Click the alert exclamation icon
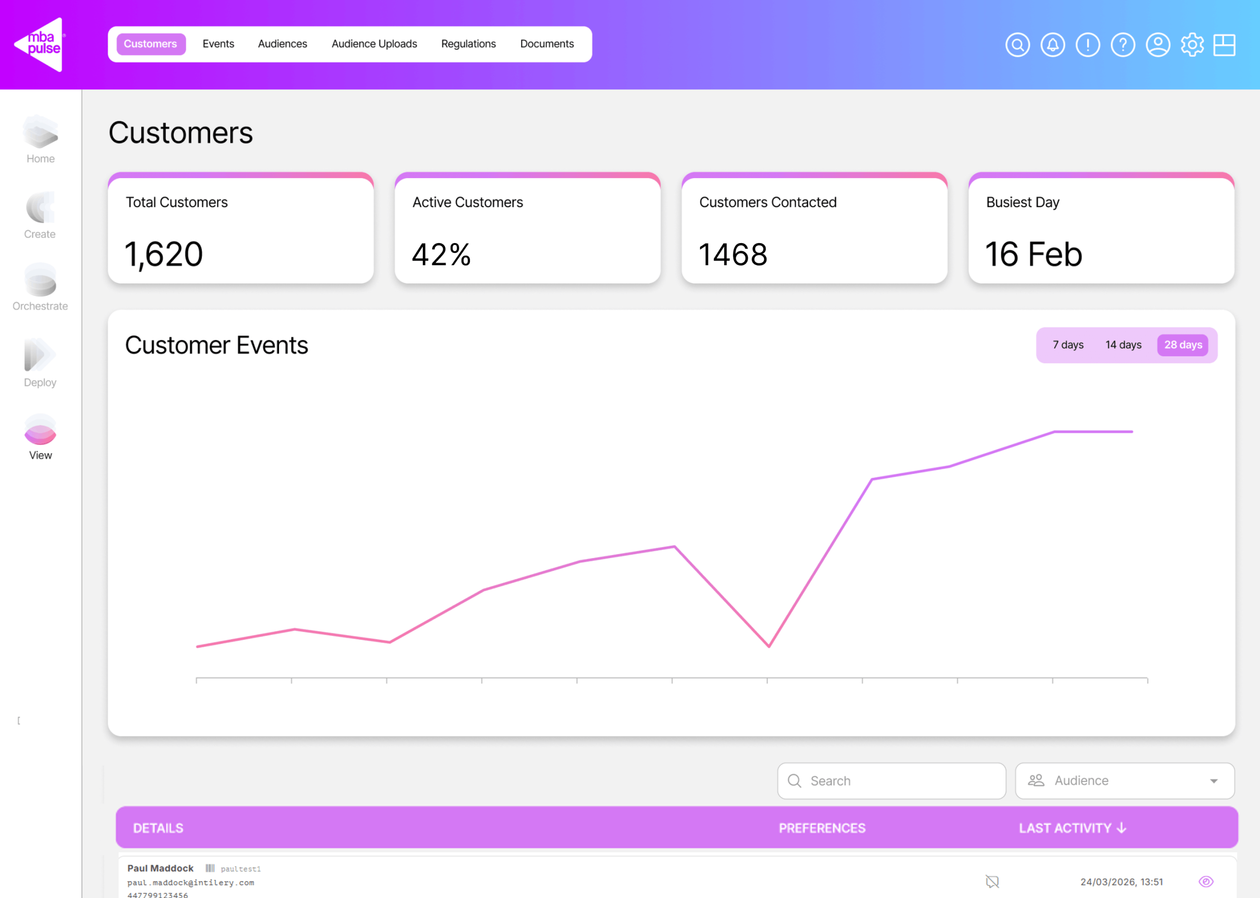1260x898 pixels. [x=1087, y=45]
